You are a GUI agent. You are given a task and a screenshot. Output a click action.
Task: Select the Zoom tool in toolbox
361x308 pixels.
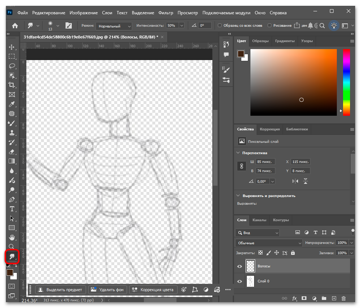point(11,246)
